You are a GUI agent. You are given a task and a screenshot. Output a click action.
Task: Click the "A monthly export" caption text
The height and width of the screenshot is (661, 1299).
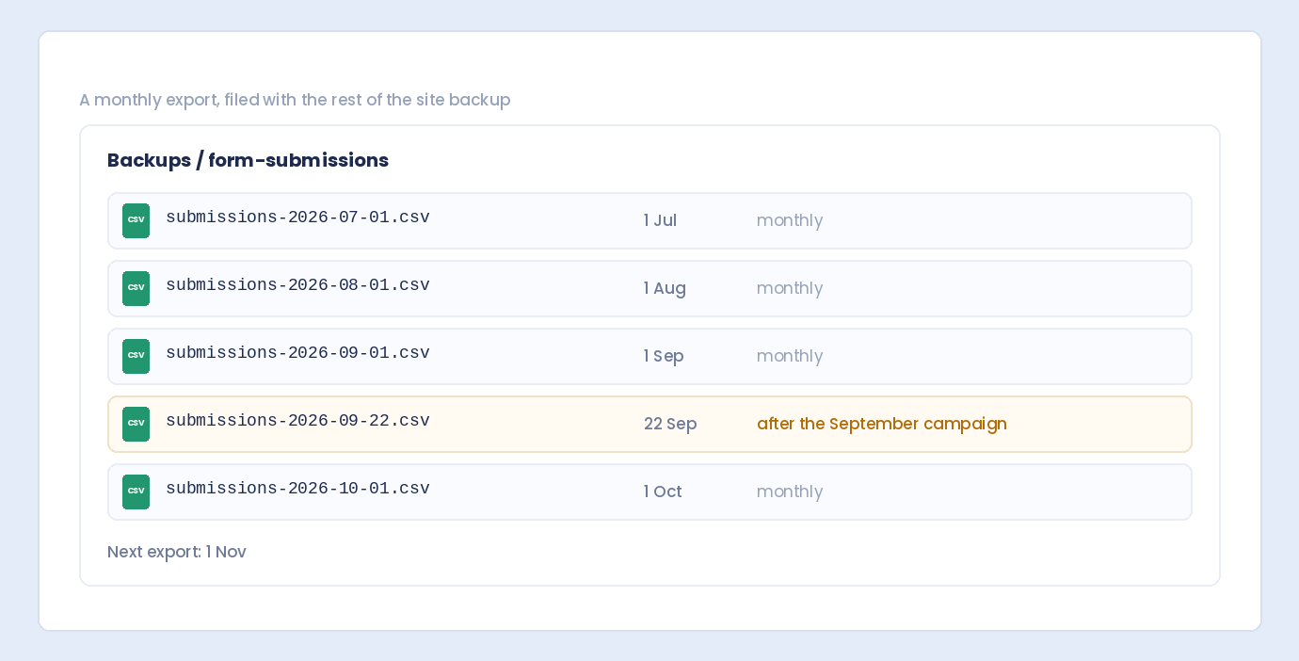[295, 100]
